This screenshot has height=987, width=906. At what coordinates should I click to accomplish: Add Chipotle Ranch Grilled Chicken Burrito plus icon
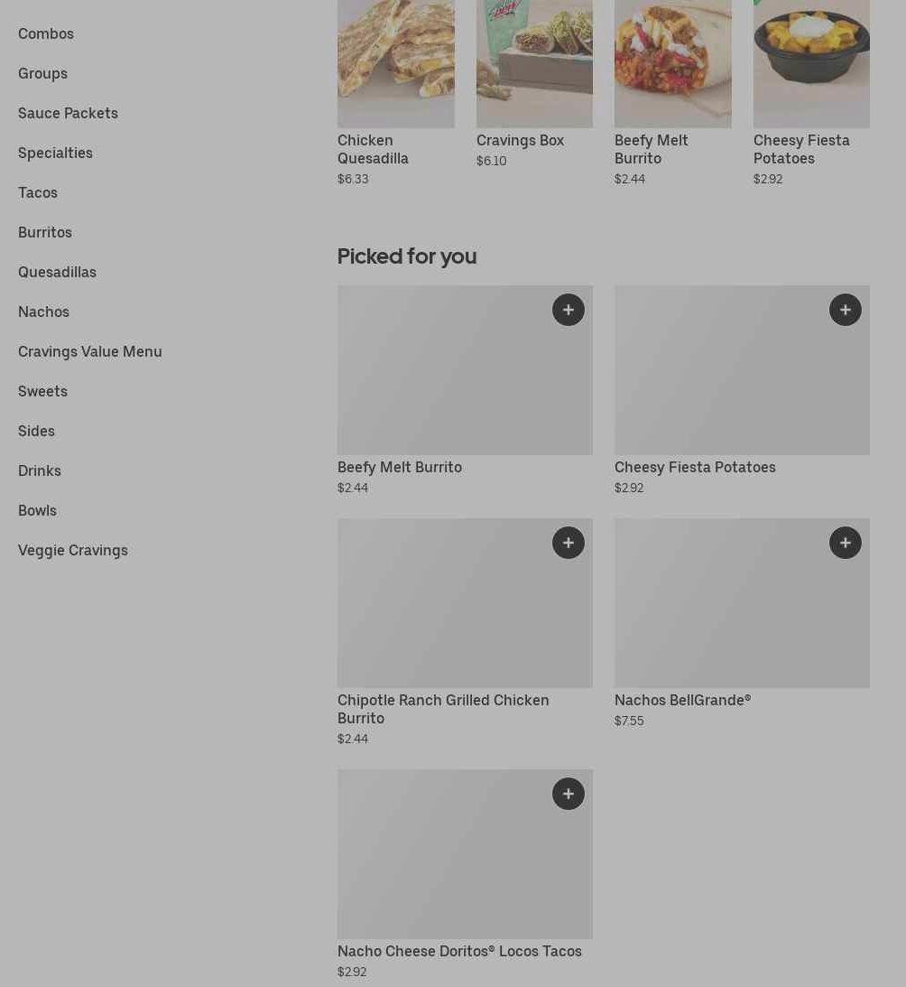pyautogui.click(x=569, y=543)
